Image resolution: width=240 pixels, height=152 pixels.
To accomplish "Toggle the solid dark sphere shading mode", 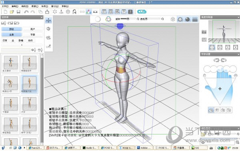I will point(188,19).
